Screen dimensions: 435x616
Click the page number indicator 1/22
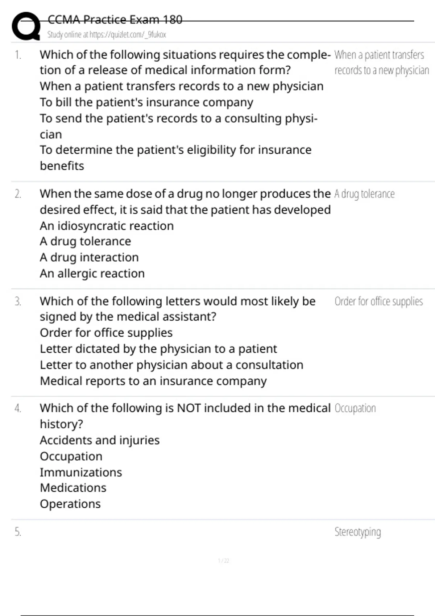(223, 561)
